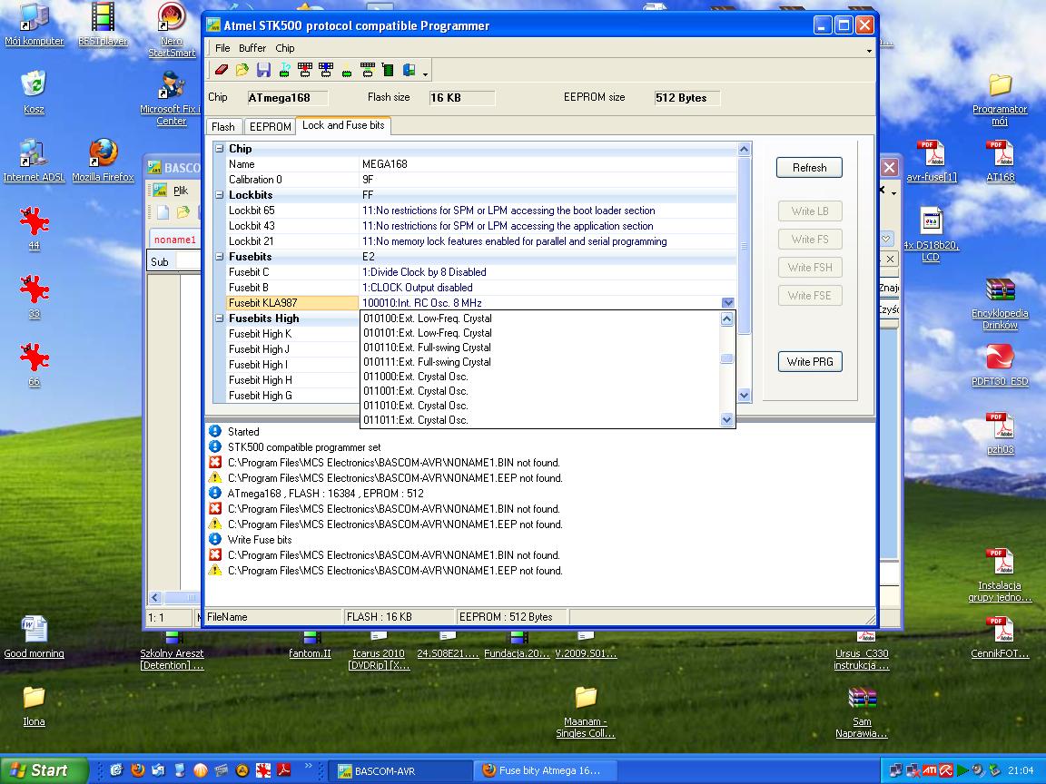The height and width of the screenshot is (784, 1046).
Task: Click the chip icon with blue arrow
Action: (326, 69)
